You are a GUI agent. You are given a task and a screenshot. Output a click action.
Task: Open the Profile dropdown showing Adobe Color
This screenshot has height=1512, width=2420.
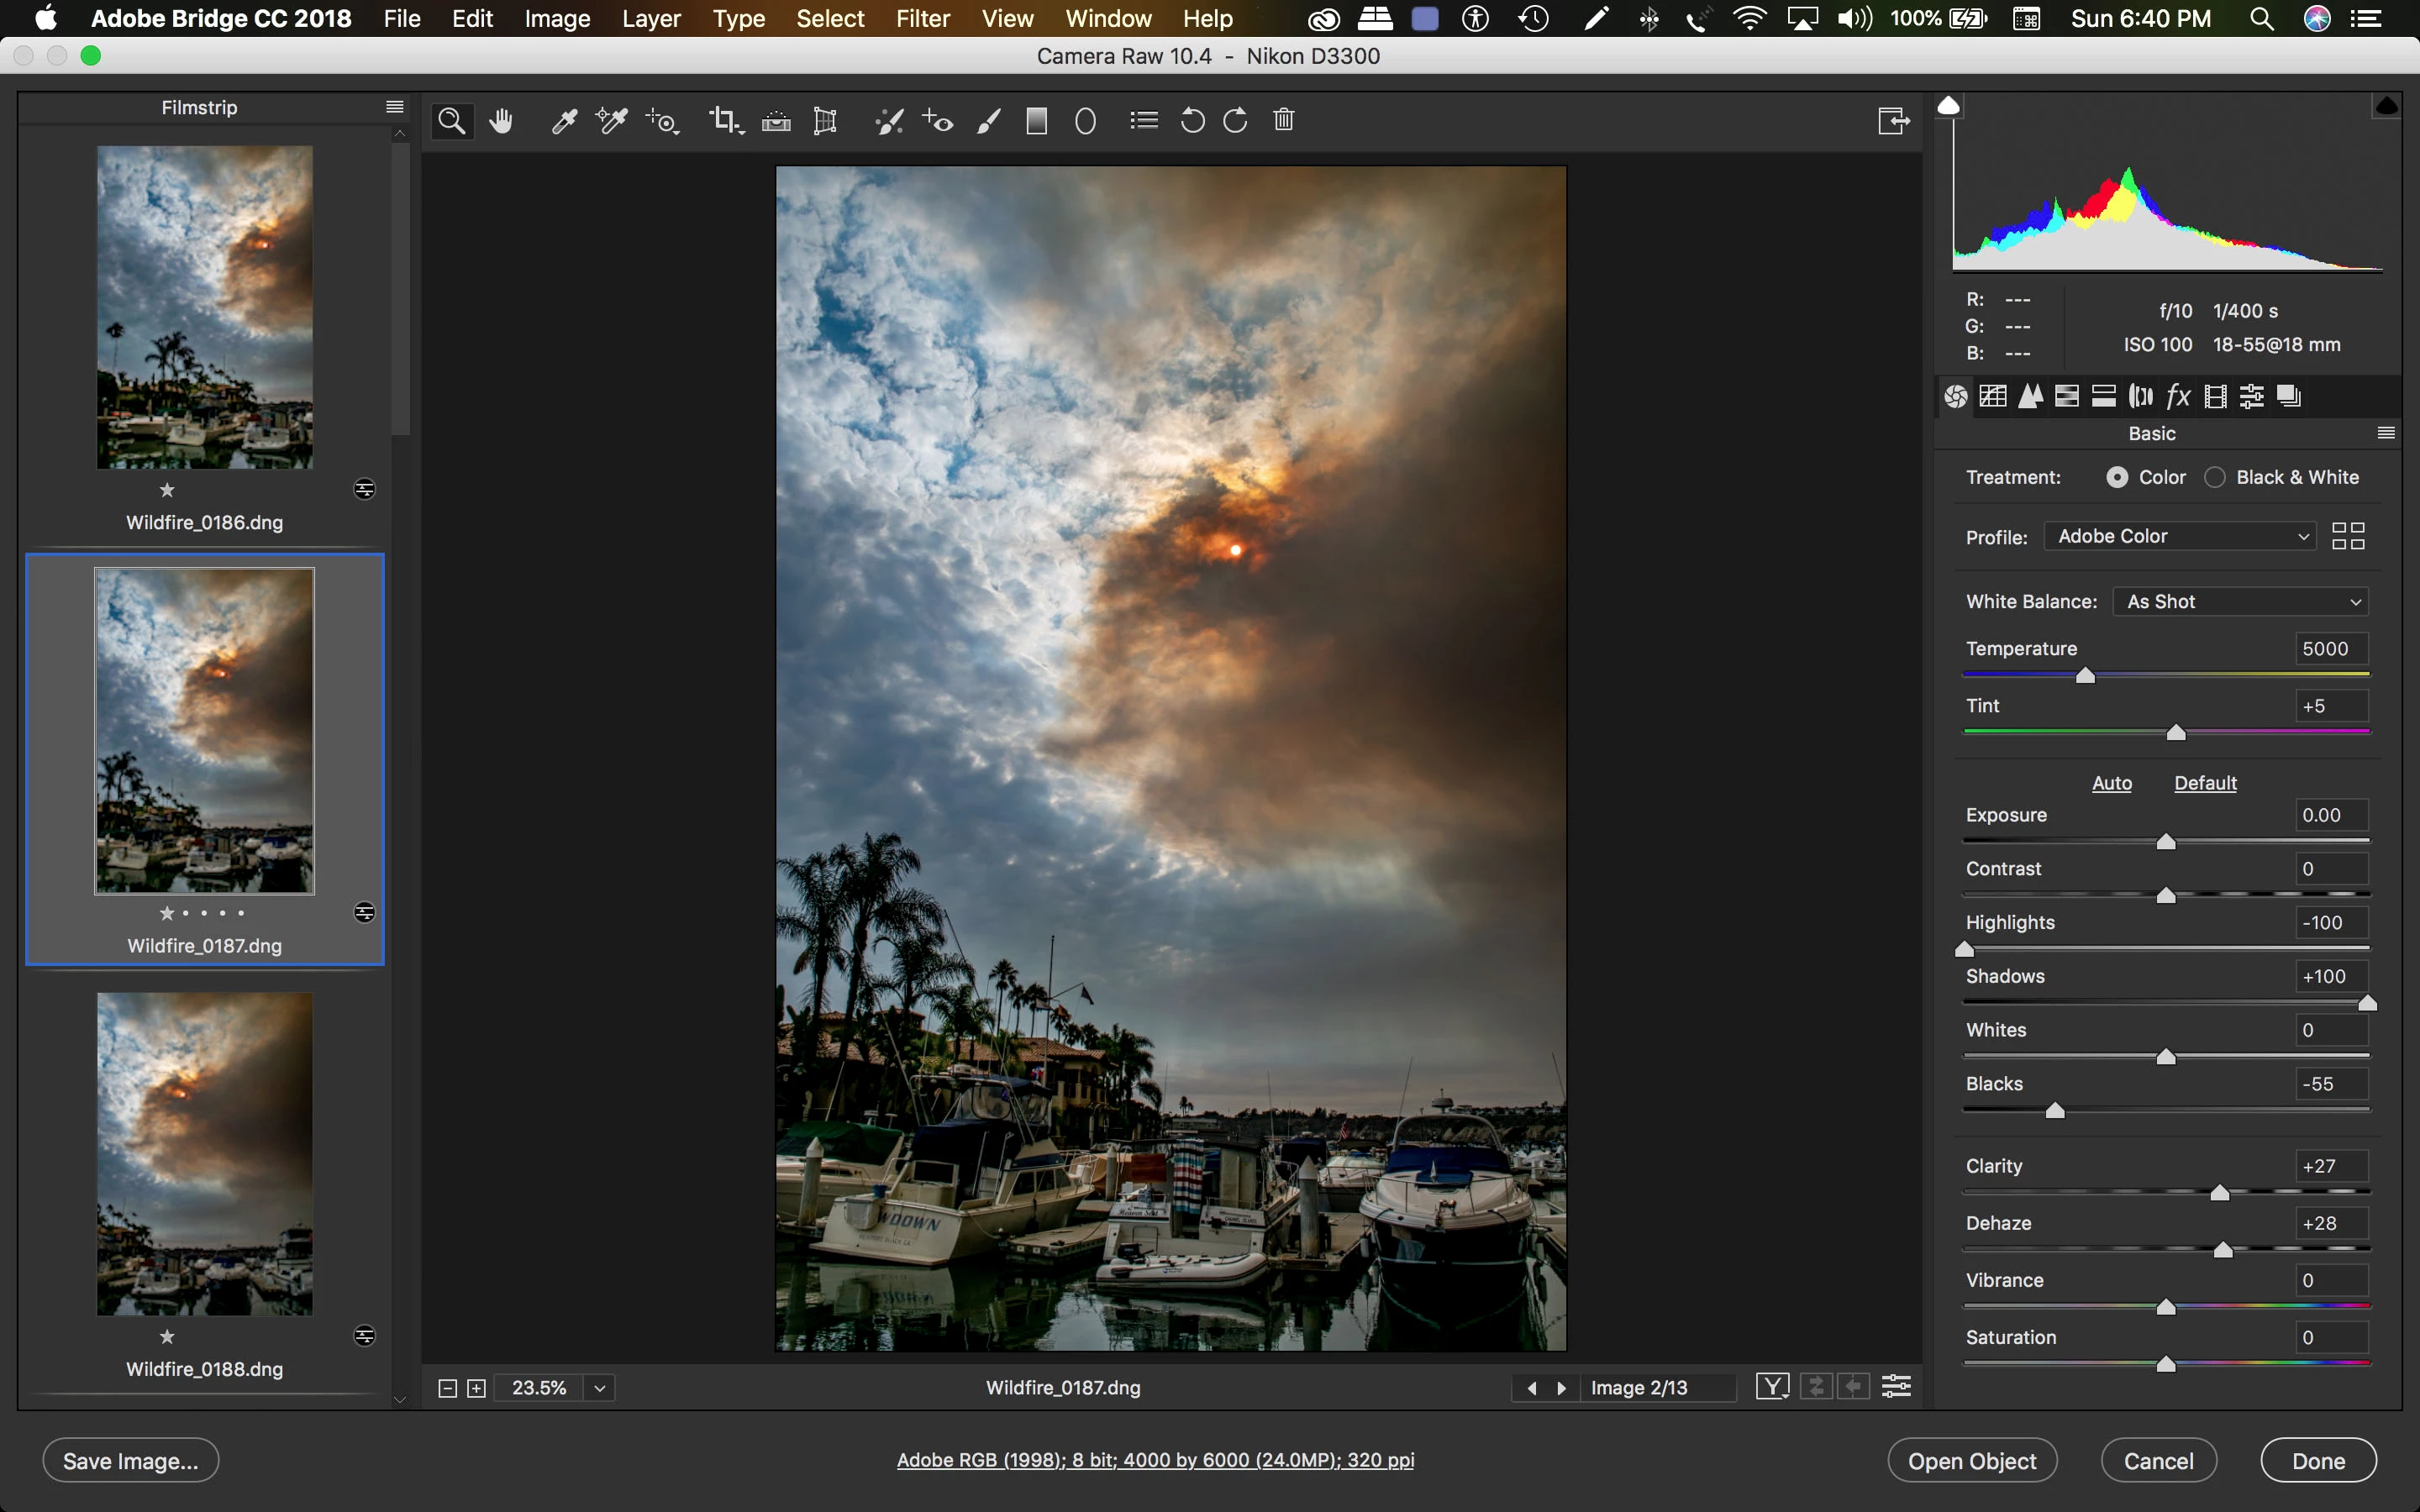(2180, 536)
